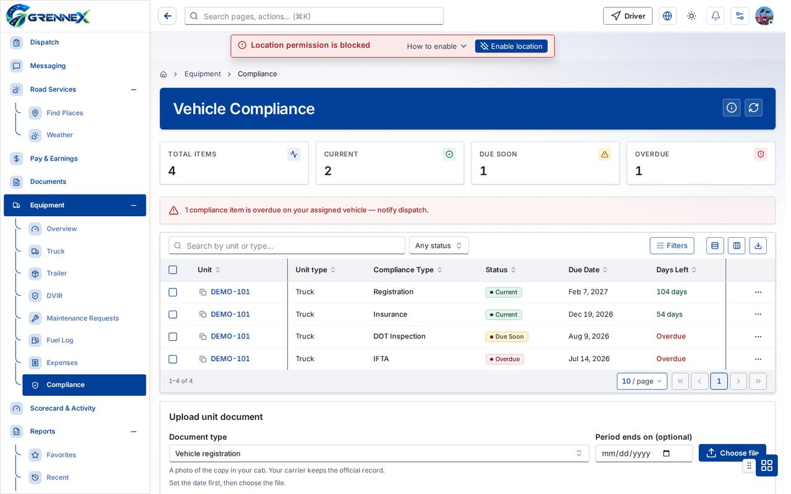This screenshot has height=494, width=791.
Task: Open the column visibility icon
Action: tap(737, 246)
